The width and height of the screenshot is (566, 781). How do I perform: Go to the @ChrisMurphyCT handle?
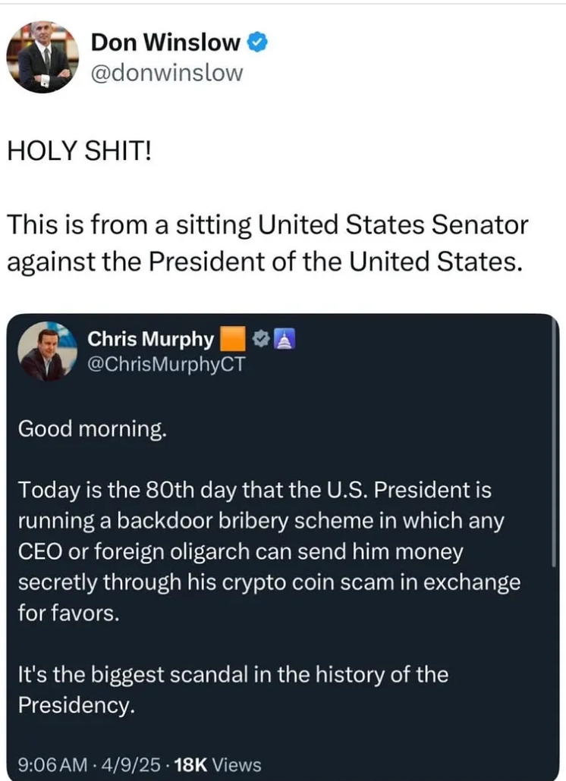click(167, 365)
